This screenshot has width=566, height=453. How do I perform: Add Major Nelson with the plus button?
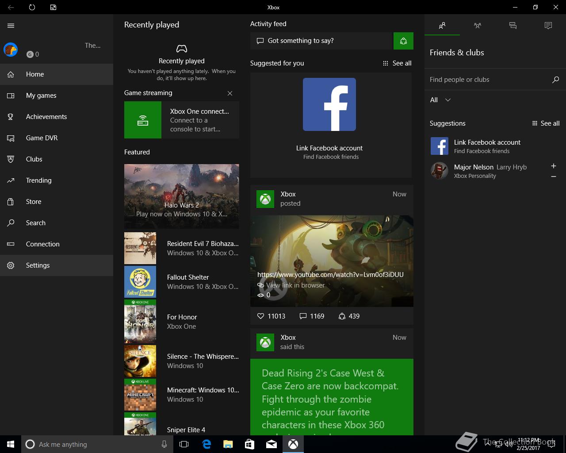554,166
